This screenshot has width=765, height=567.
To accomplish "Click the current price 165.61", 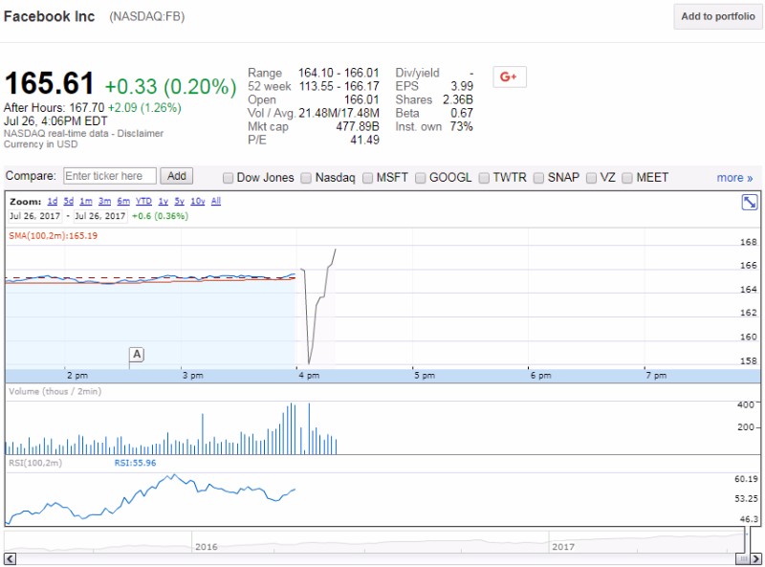I will click(50, 83).
